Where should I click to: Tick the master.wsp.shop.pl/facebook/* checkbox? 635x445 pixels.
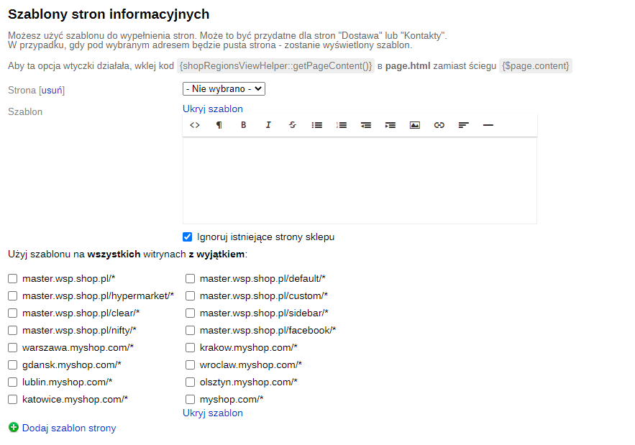[x=191, y=331]
